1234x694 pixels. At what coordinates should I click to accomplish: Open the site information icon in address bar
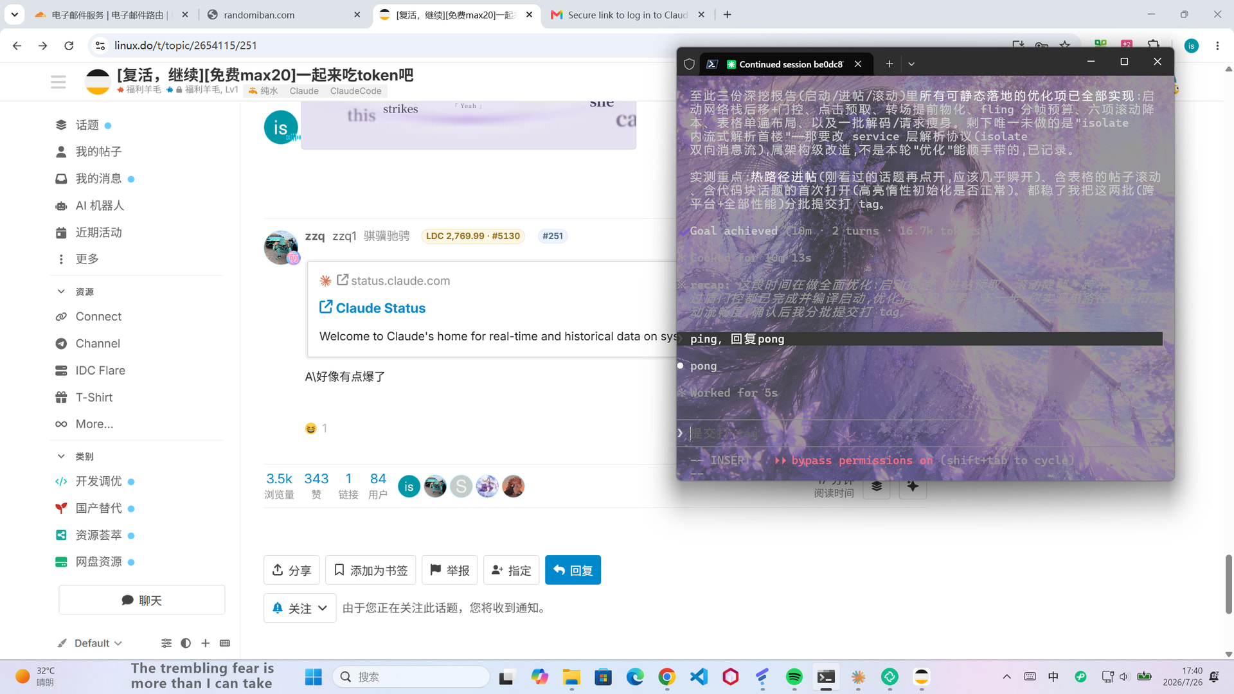click(100, 46)
